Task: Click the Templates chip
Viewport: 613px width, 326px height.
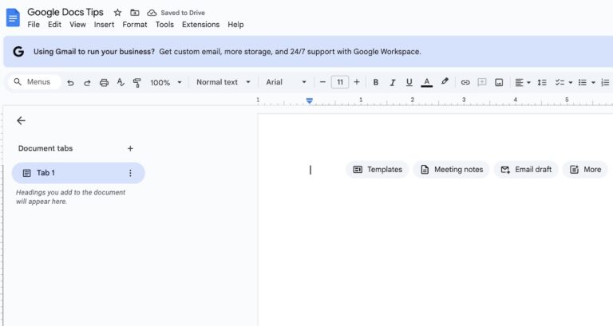Action: tap(378, 170)
